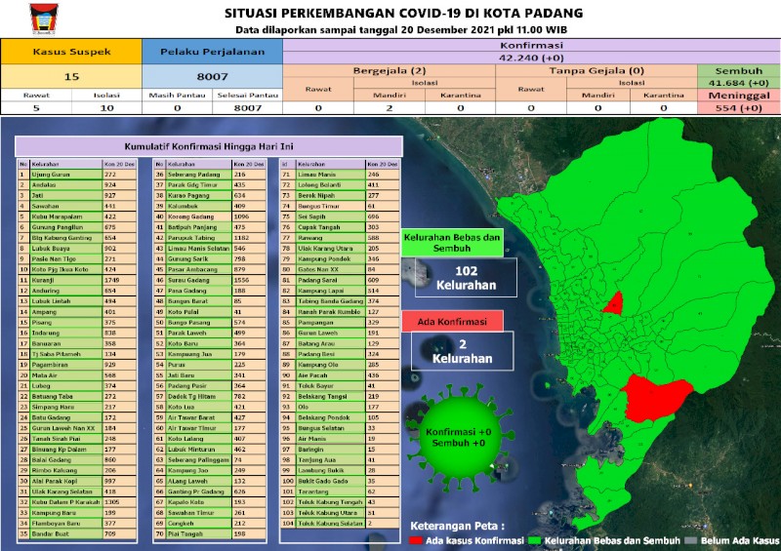Click the red 'Ada kasus Konfirmasi' legend swatch
This screenshot has height=551, width=781.
click(416, 540)
